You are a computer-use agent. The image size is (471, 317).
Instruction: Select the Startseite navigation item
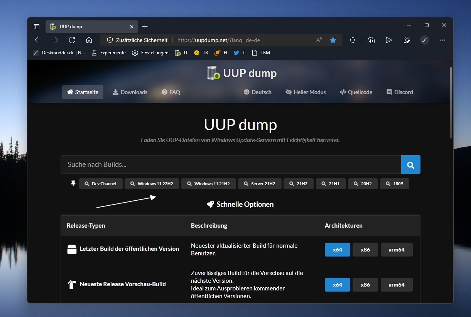pyautogui.click(x=83, y=92)
